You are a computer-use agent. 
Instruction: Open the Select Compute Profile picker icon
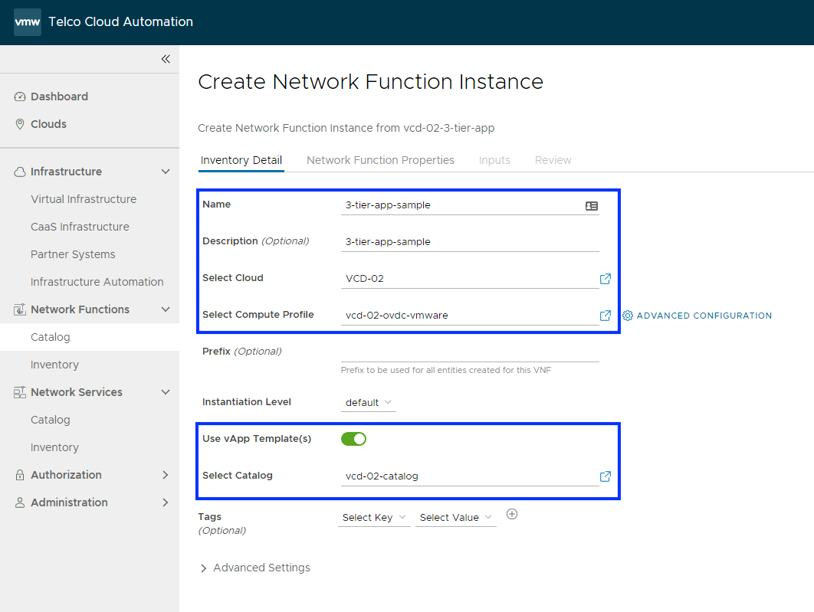(605, 316)
